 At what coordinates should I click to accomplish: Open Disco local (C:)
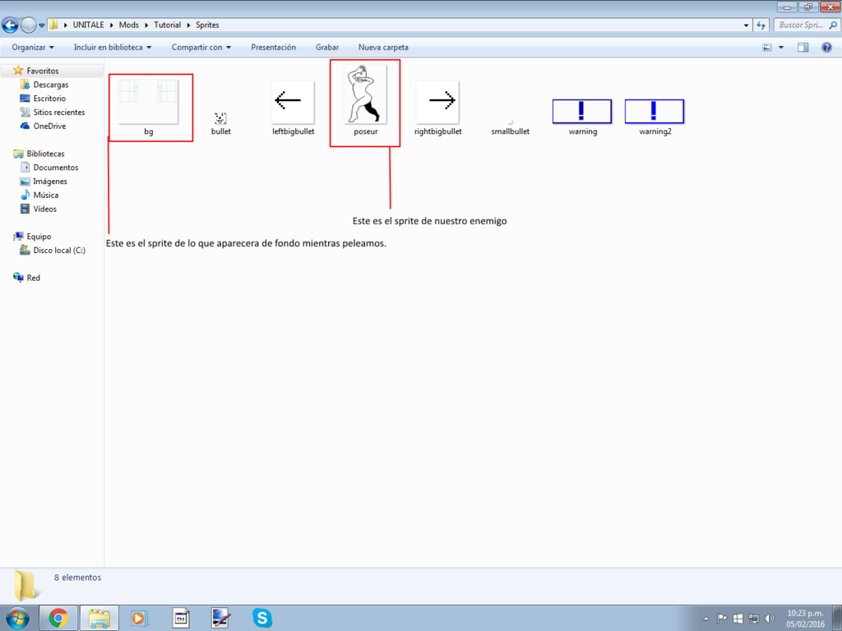(x=58, y=250)
